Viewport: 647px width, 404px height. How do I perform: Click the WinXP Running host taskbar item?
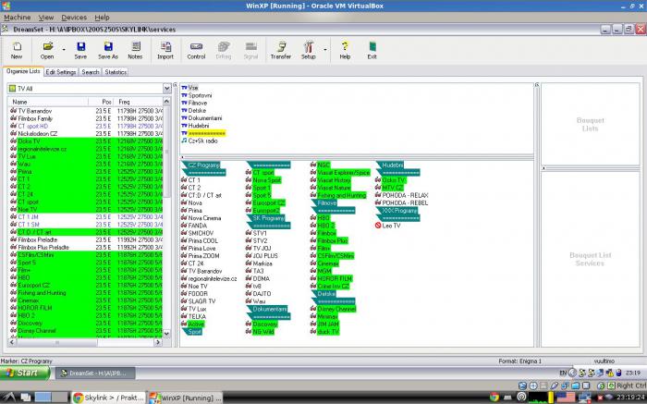(186, 398)
